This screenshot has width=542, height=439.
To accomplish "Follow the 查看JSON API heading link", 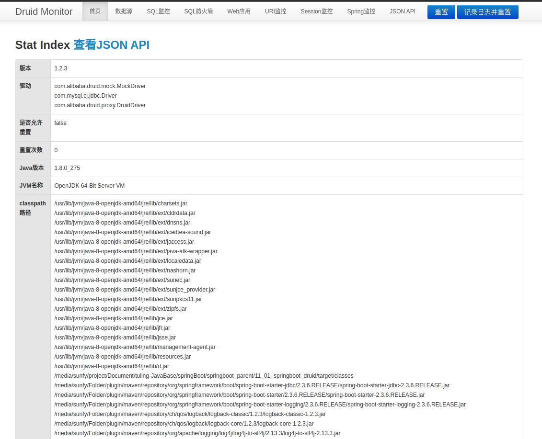I will click(x=111, y=45).
